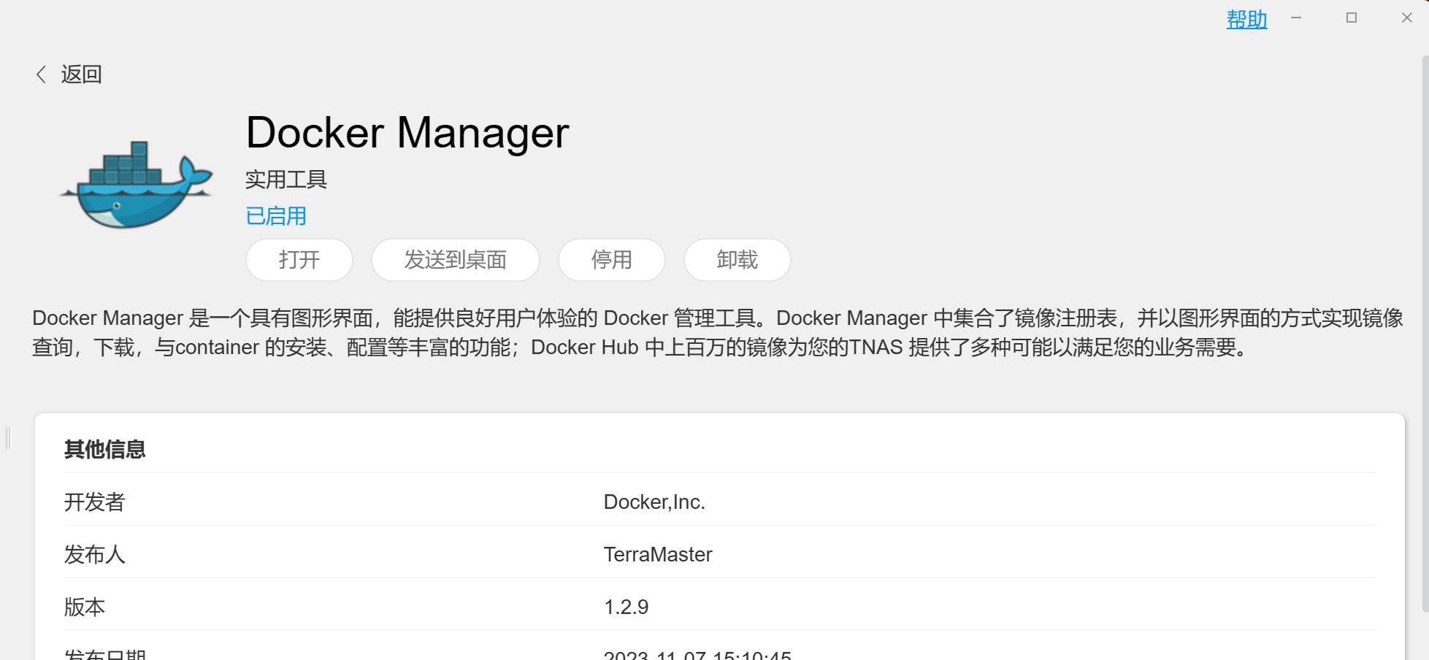The image size is (1429, 660).
Task: Click the 已启用 enabled status text
Action: pyautogui.click(x=276, y=216)
